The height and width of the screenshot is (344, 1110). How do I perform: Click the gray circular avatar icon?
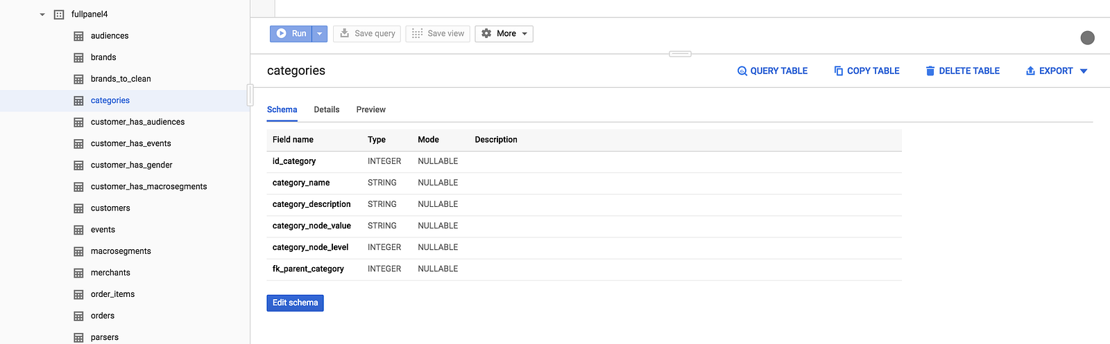pyautogui.click(x=1087, y=37)
